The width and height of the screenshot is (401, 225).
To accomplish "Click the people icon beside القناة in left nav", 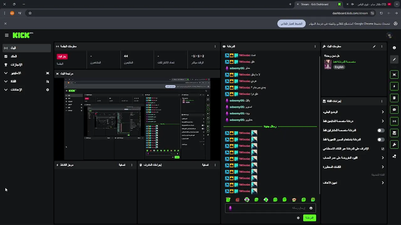I will click(48, 82).
